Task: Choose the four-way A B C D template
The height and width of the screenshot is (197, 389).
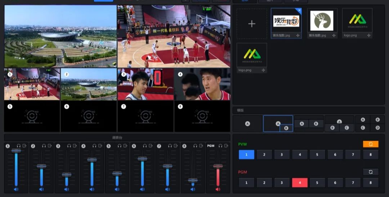Action: pos(370,123)
